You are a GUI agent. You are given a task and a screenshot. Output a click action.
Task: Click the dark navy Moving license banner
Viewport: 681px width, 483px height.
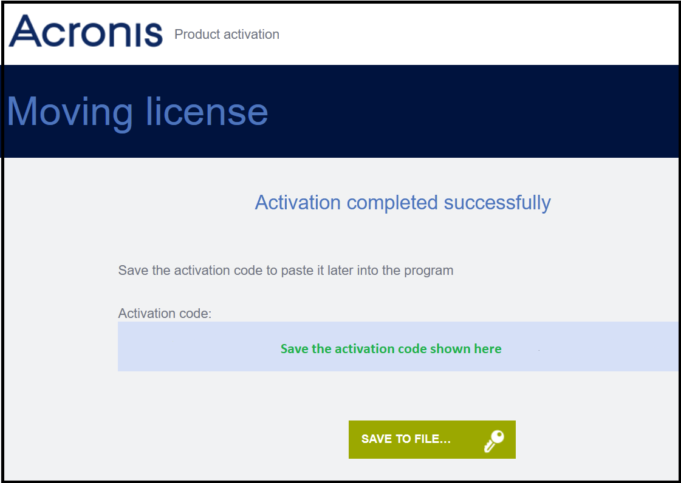[340, 110]
